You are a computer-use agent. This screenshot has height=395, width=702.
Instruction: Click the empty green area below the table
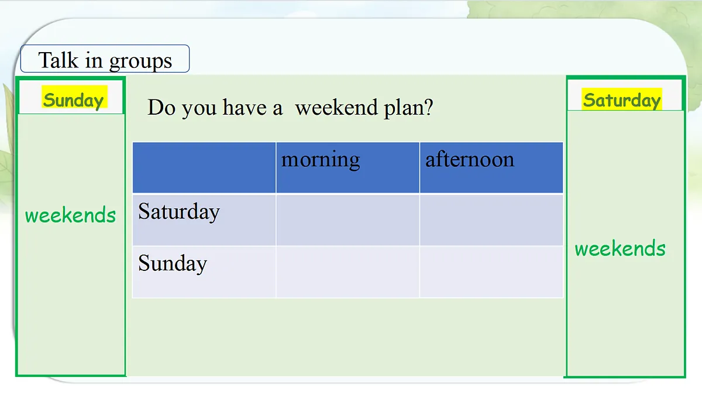pos(347,336)
